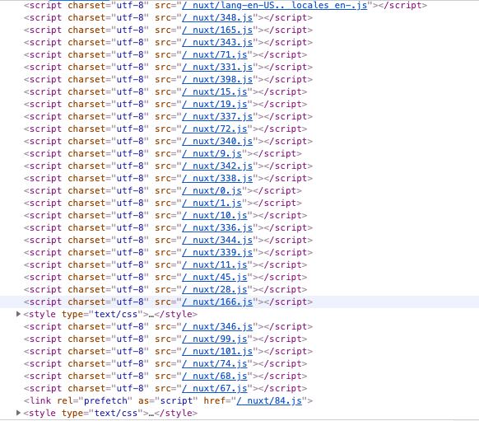The width and height of the screenshot is (479, 421).
Task: Select the text/css value in first style tag
Action: click(x=116, y=314)
